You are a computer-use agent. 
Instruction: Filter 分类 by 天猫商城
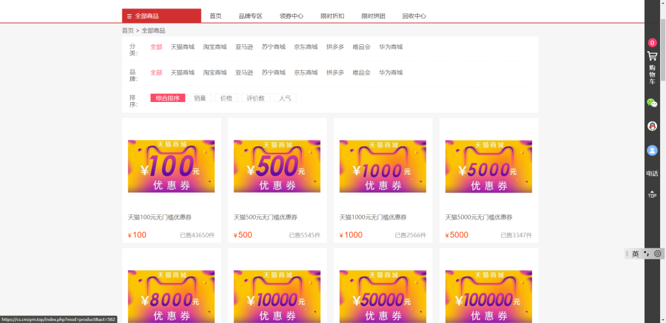(183, 47)
